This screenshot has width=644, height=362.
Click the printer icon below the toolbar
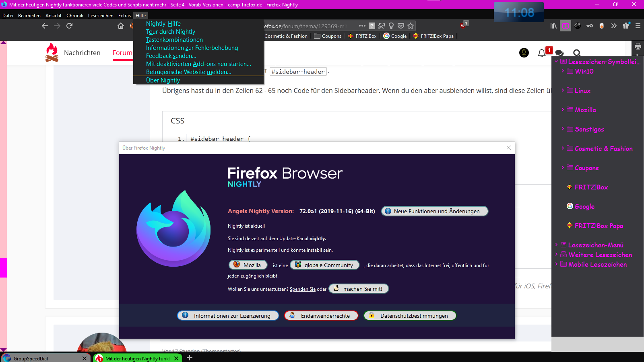click(x=638, y=46)
